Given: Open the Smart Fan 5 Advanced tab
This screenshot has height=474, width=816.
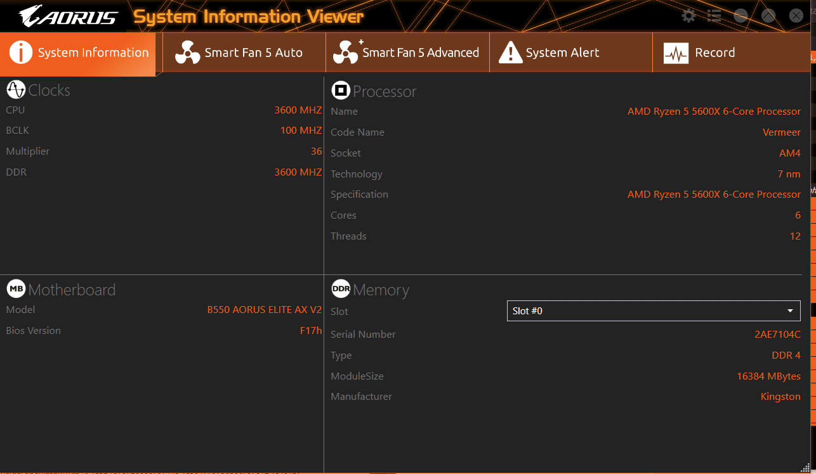Looking at the screenshot, I should point(407,53).
